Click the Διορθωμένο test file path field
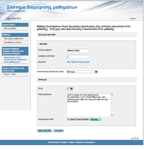The image size is (144, 149). coord(78,119)
